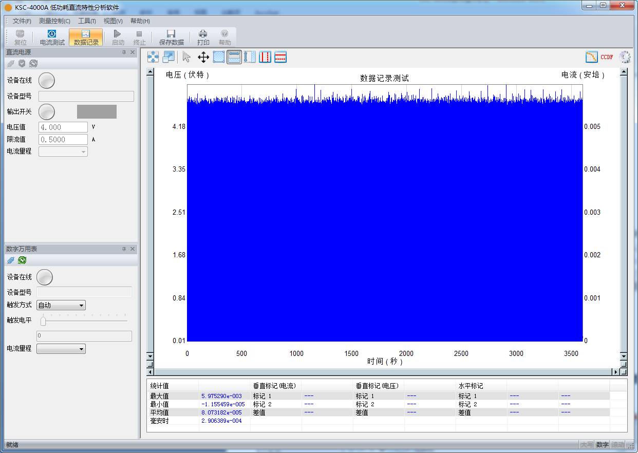
Task: Click the chart title 数据记录测试
Action: click(x=384, y=79)
